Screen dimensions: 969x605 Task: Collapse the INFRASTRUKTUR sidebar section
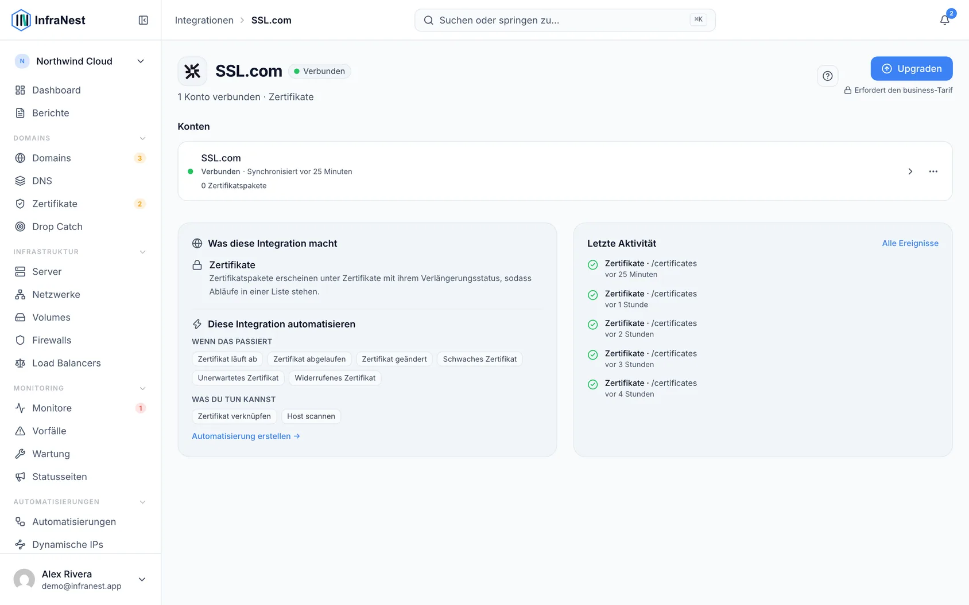point(143,252)
